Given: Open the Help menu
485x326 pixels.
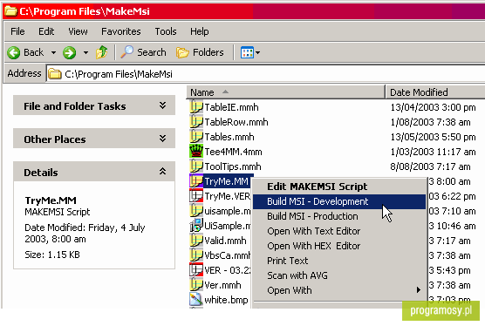Looking at the screenshot, I should point(200,31).
